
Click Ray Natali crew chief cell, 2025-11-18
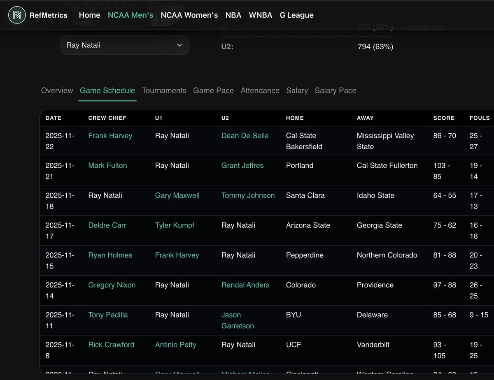click(x=105, y=195)
